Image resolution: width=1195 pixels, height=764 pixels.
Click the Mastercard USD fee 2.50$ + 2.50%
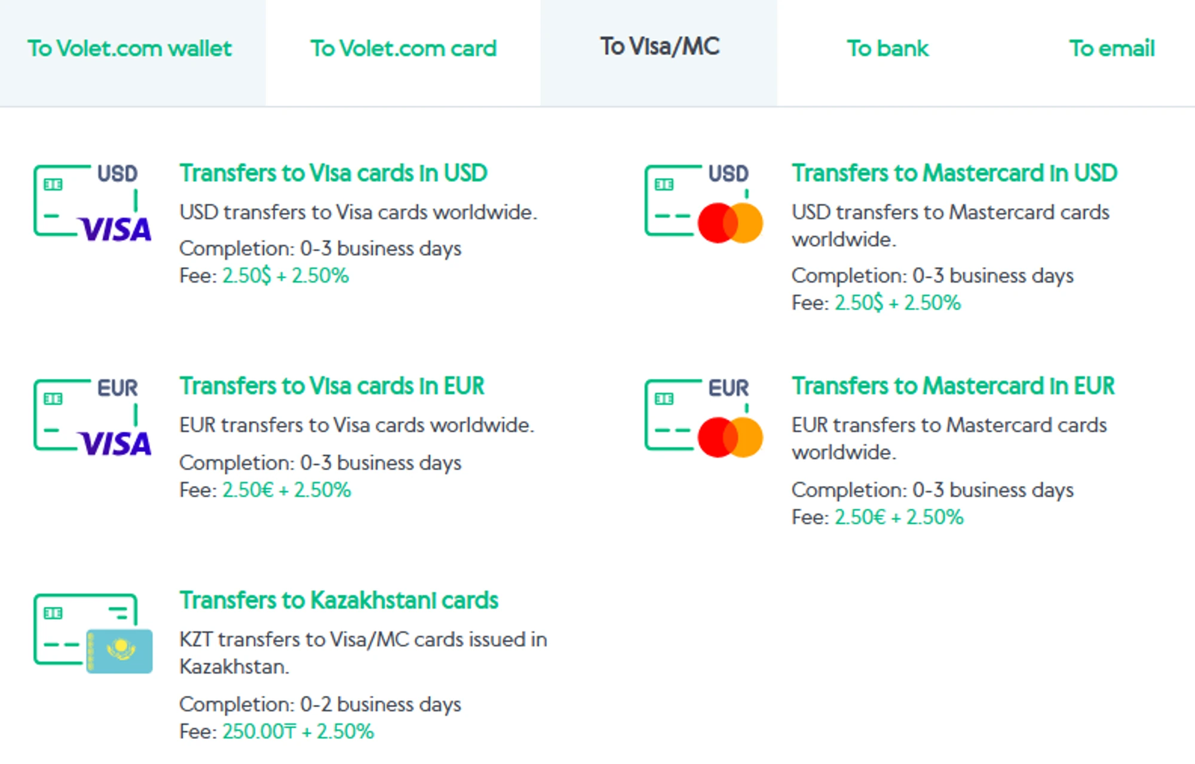pyautogui.click(x=897, y=303)
